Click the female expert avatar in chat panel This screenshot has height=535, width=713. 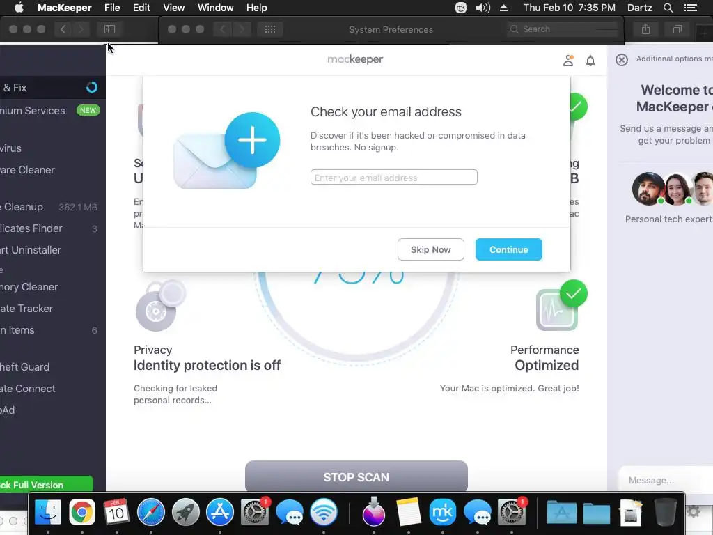(x=678, y=188)
